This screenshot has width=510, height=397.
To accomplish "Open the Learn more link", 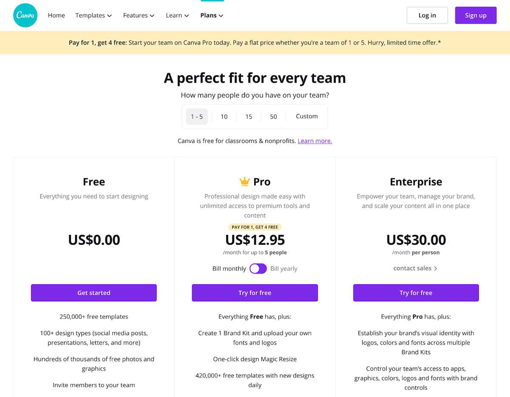I will pyautogui.click(x=315, y=141).
